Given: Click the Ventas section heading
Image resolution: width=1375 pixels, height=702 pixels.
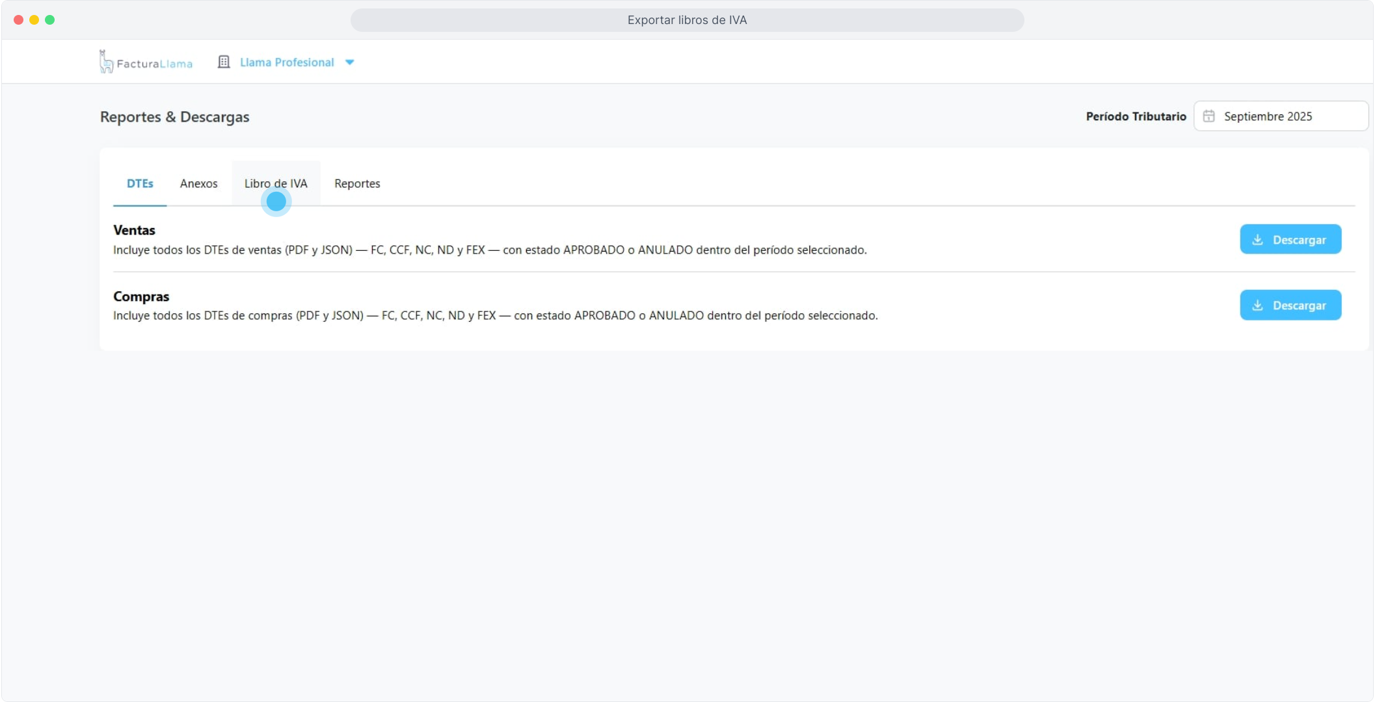Looking at the screenshot, I should point(134,230).
